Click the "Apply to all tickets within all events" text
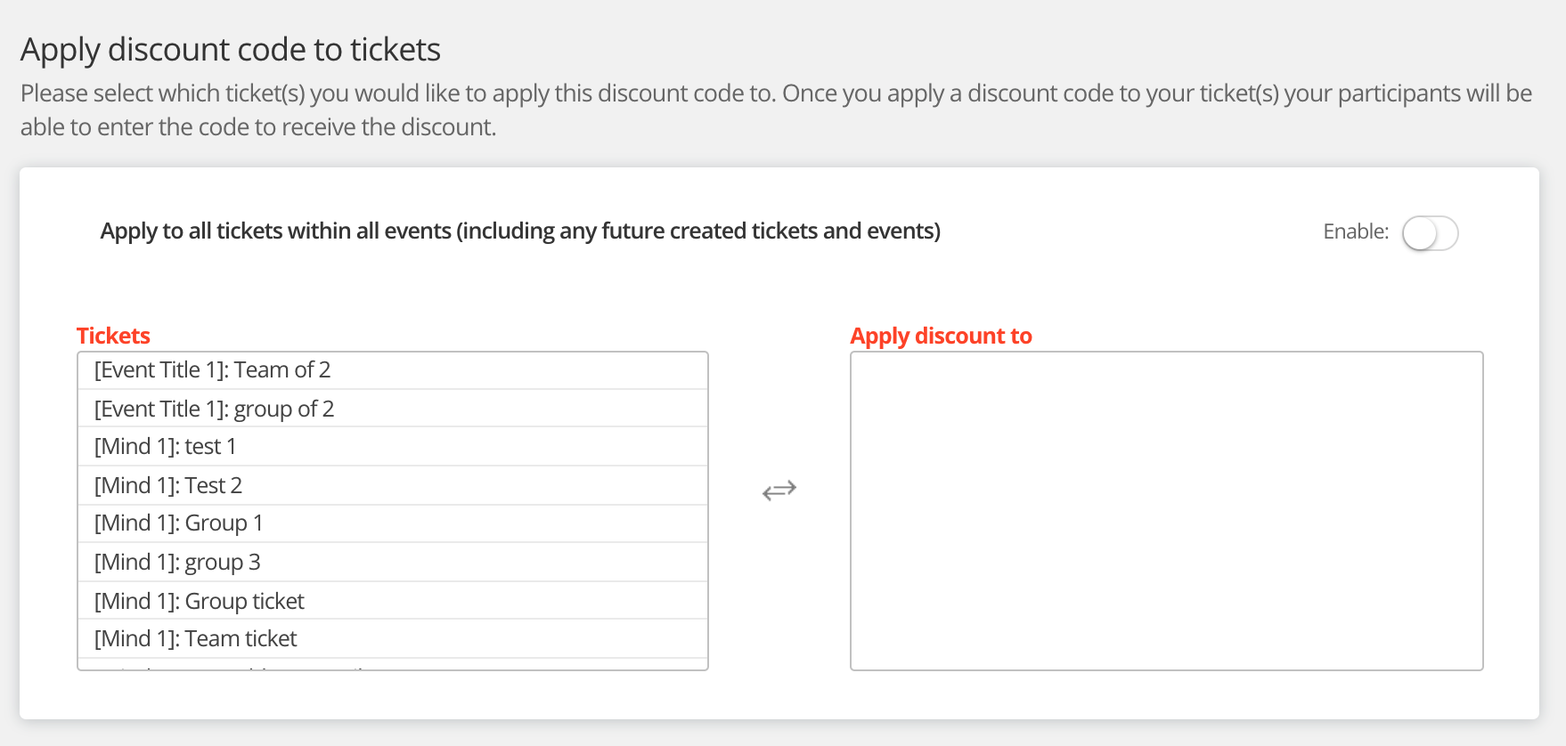 click(520, 231)
